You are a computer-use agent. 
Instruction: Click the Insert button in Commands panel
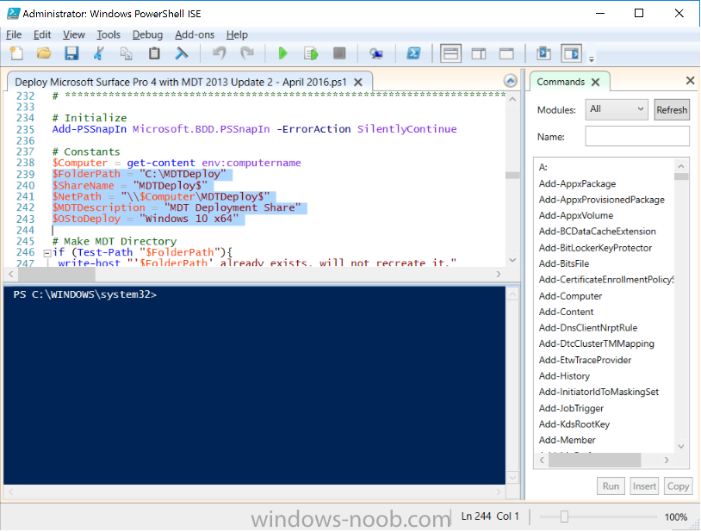click(644, 486)
